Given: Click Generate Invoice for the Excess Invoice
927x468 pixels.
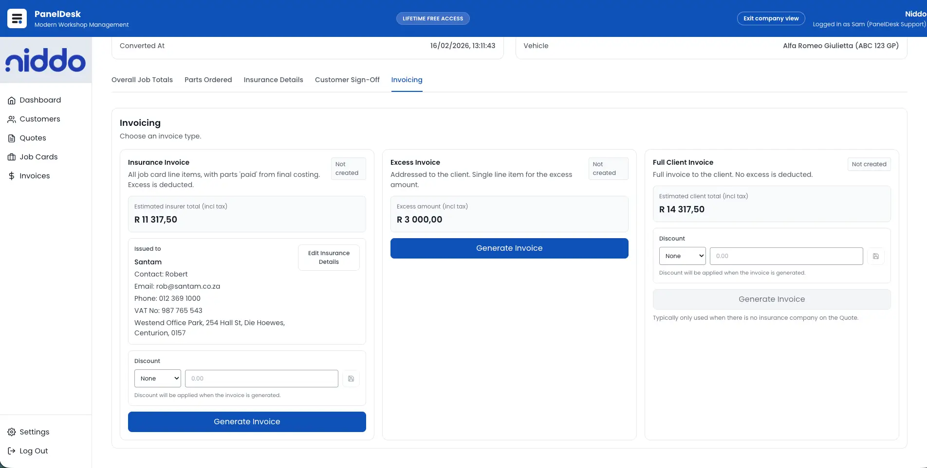Looking at the screenshot, I should 509,248.
